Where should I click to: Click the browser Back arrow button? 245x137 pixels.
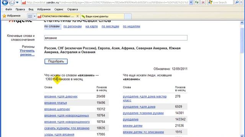(x=5, y=2)
